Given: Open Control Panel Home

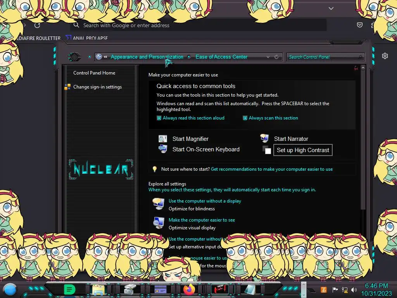Looking at the screenshot, I should (94, 73).
